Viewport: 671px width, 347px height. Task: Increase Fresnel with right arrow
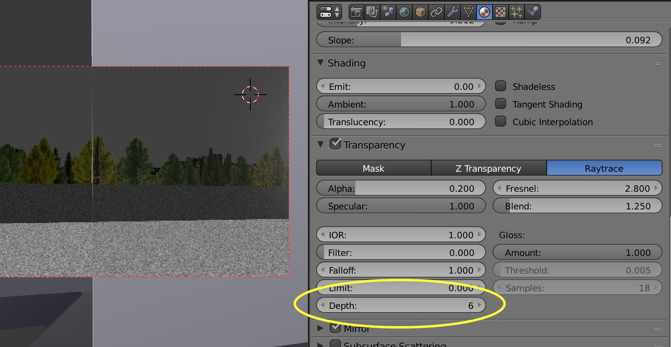[x=656, y=188]
